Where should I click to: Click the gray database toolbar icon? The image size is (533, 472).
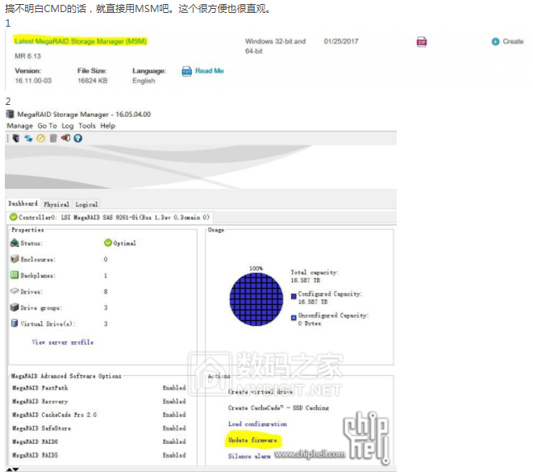click(x=53, y=138)
